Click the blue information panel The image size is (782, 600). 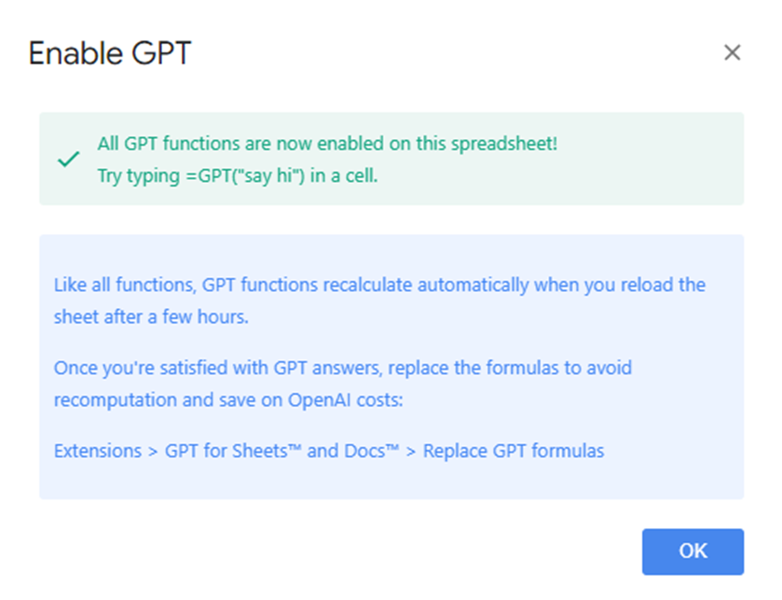(391, 364)
